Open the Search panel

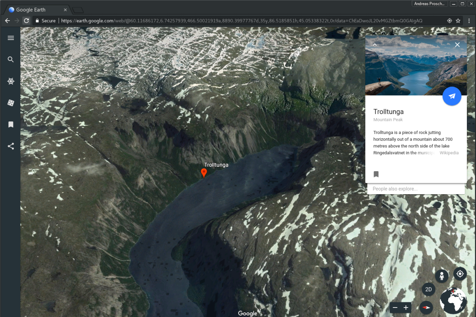coord(11,59)
